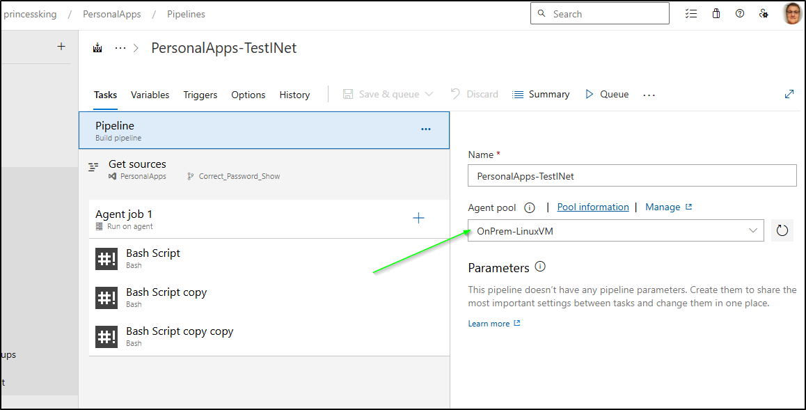Click the plus icon in left sidebar
The image size is (806, 410).
[61, 46]
